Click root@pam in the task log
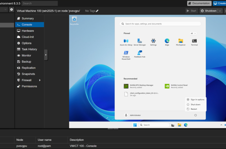The image size is (226, 149). (44, 146)
